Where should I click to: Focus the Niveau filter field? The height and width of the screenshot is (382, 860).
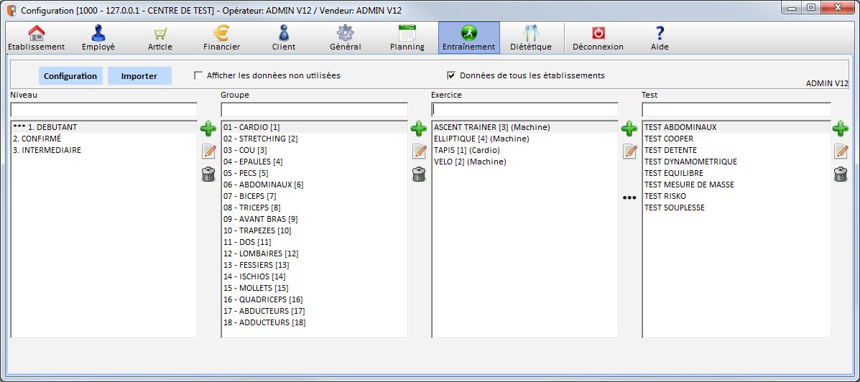coord(103,110)
